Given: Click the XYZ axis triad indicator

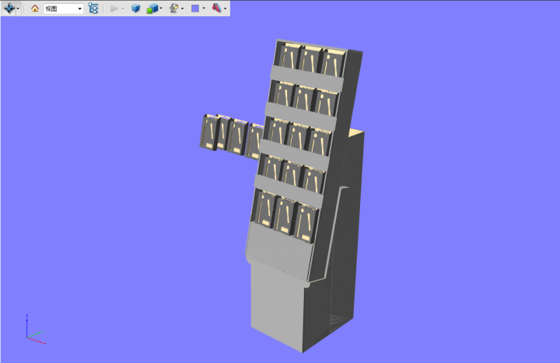Looking at the screenshot, I should pyautogui.click(x=31, y=330).
